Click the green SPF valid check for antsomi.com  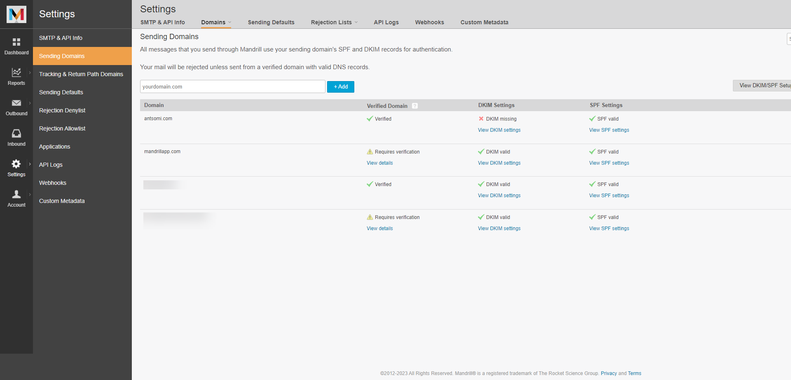(592, 119)
